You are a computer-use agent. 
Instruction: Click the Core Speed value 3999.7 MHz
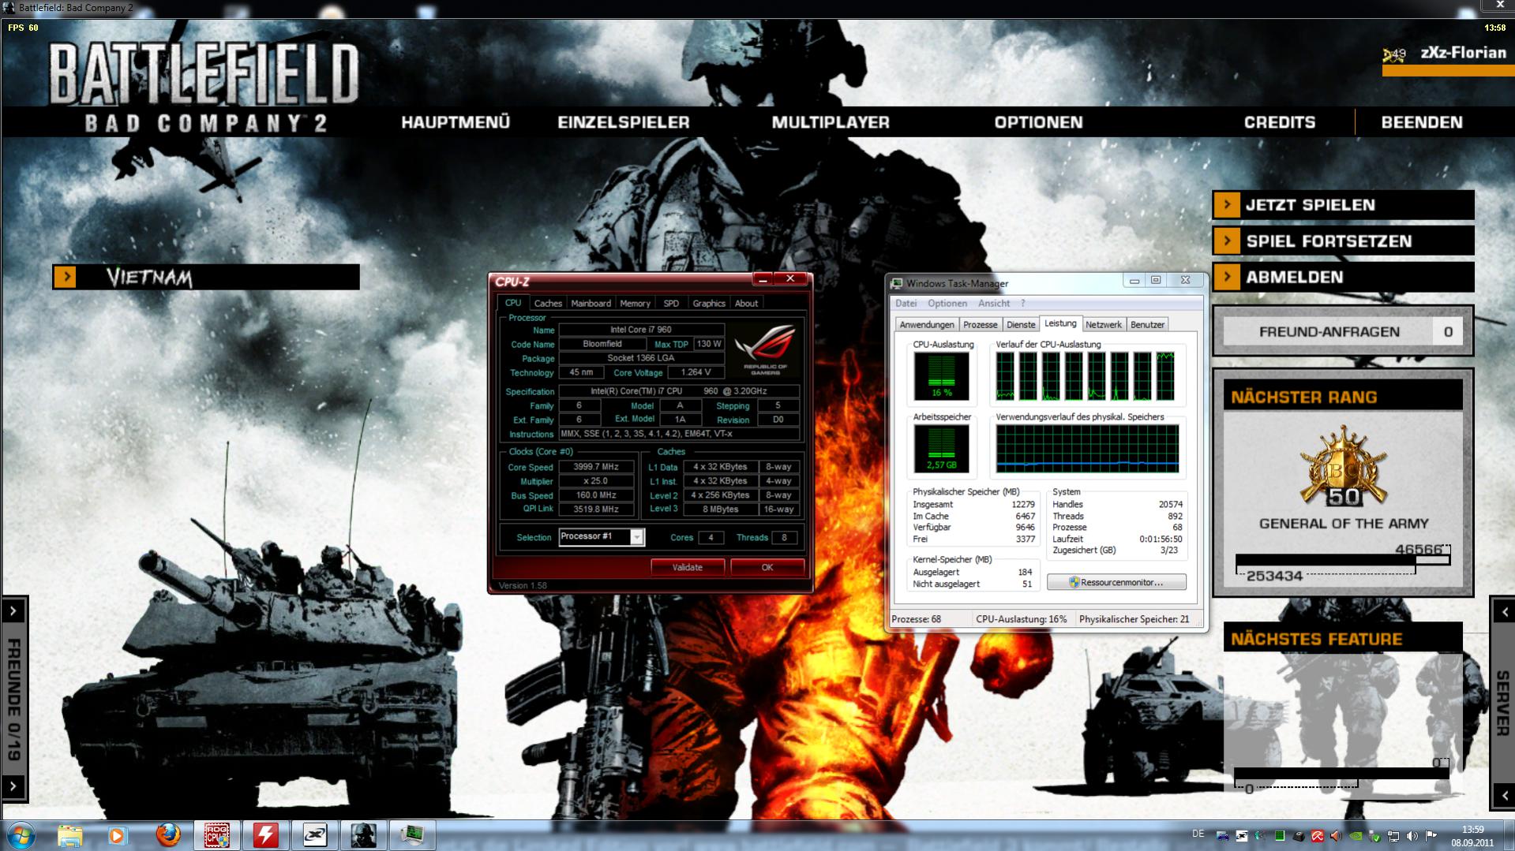point(596,467)
